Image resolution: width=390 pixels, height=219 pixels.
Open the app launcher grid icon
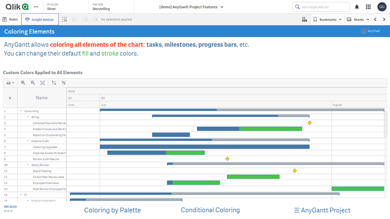pyautogui.click(x=368, y=7)
